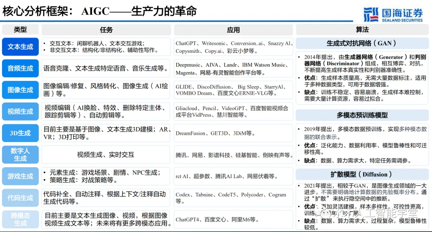This screenshot has height=232, width=432.
Task: Click the 语音克隆 audio task cell
Action: 106,68
